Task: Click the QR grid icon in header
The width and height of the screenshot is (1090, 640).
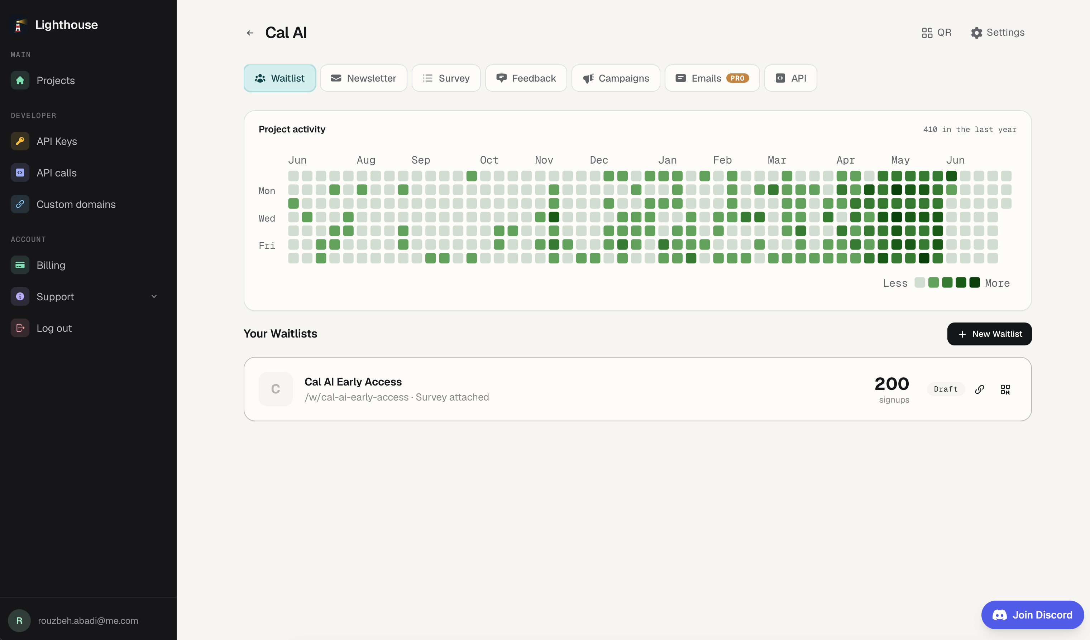Action: (927, 33)
